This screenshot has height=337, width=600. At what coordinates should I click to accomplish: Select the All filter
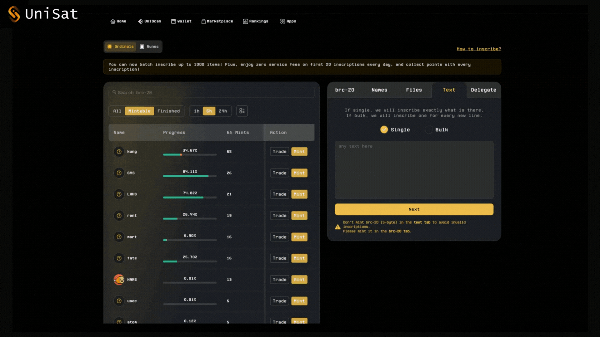(x=117, y=111)
